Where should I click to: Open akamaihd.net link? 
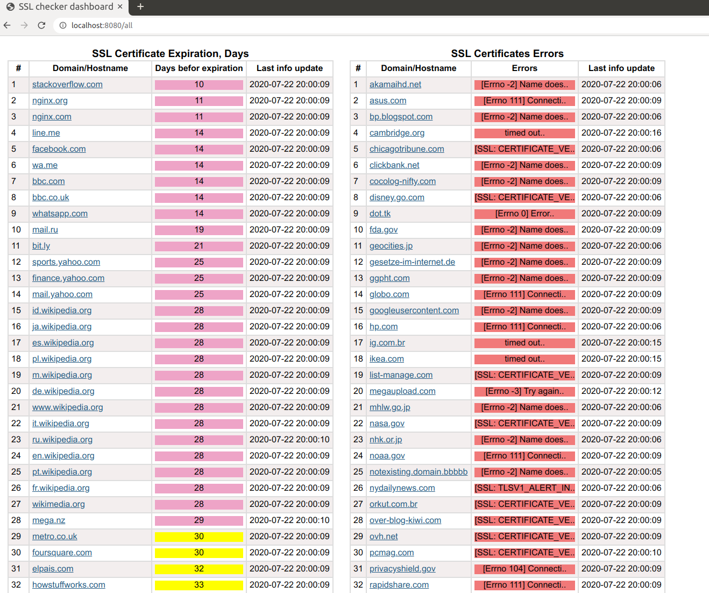click(395, 84)
